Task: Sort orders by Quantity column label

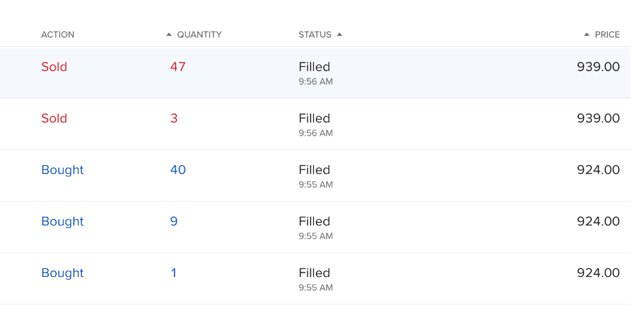Action: (199, 34)
